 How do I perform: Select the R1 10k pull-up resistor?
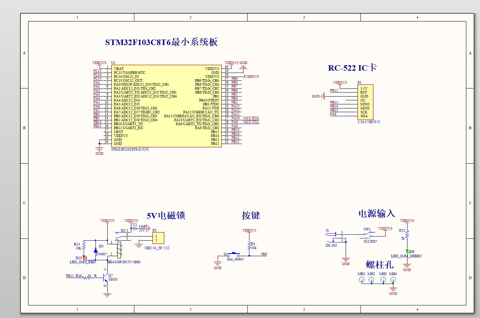pyautogui.click(x=249, y=246)
